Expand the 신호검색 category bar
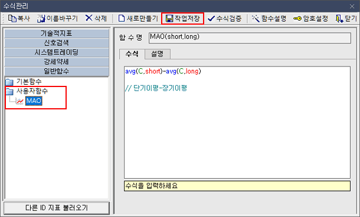 point(57,43)
